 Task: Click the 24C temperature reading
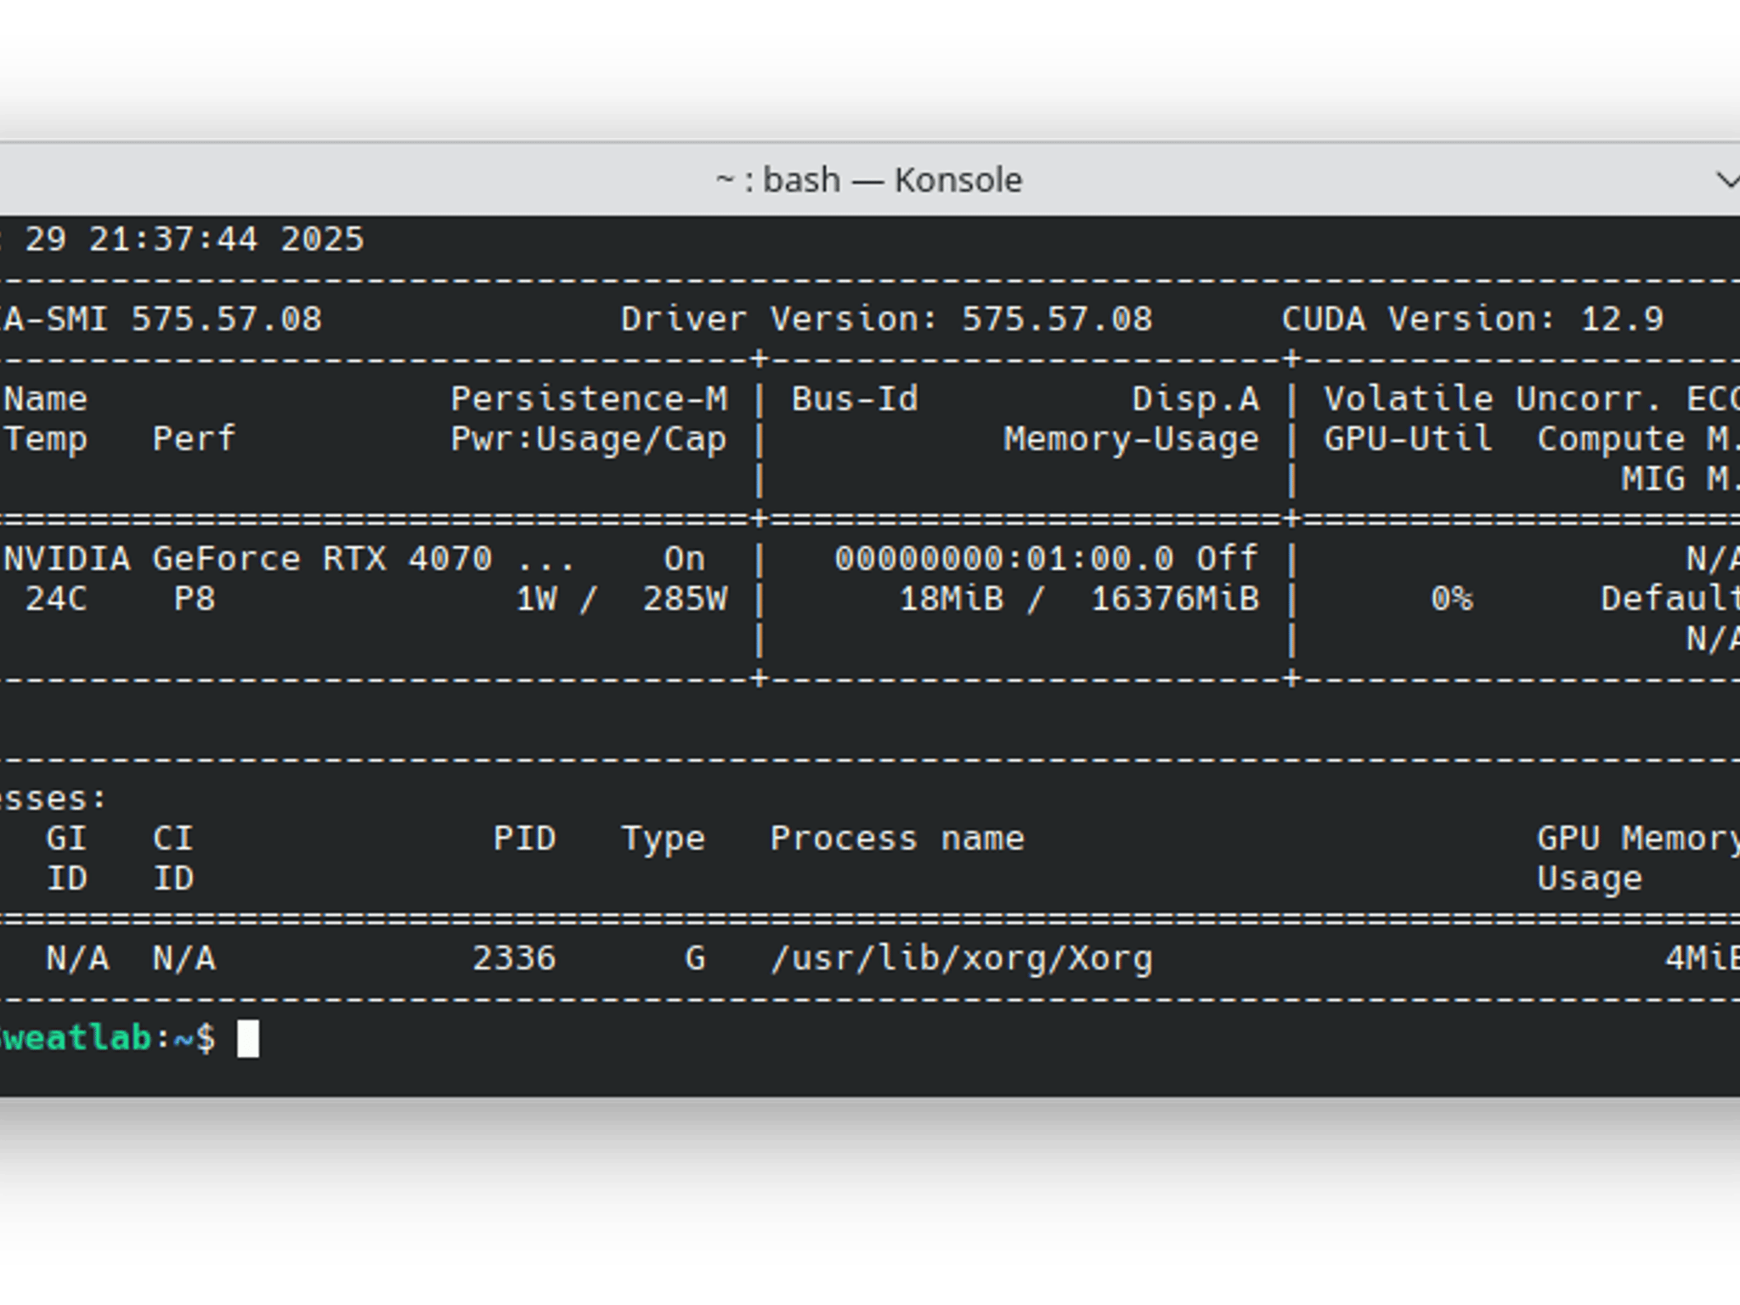tap(56, 599)
